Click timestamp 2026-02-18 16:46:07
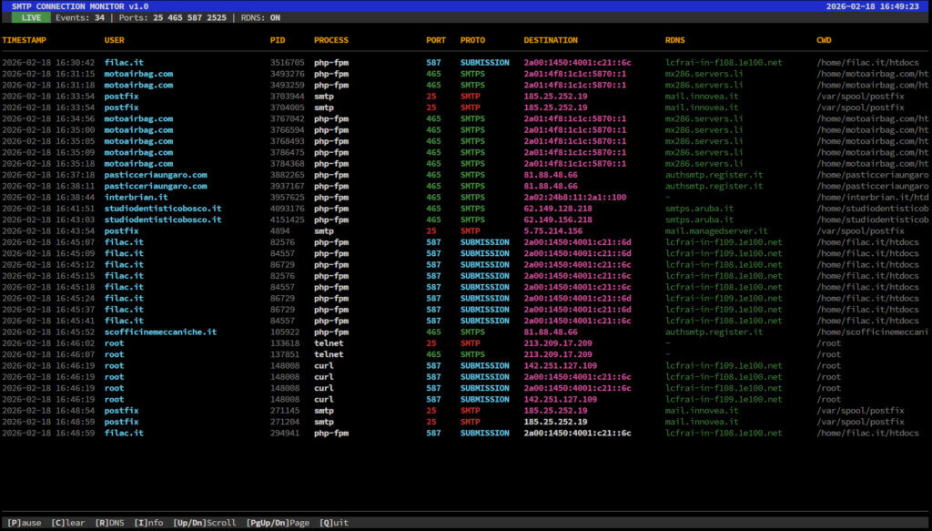This screenshot has height=531, width=932. point(48,354)
